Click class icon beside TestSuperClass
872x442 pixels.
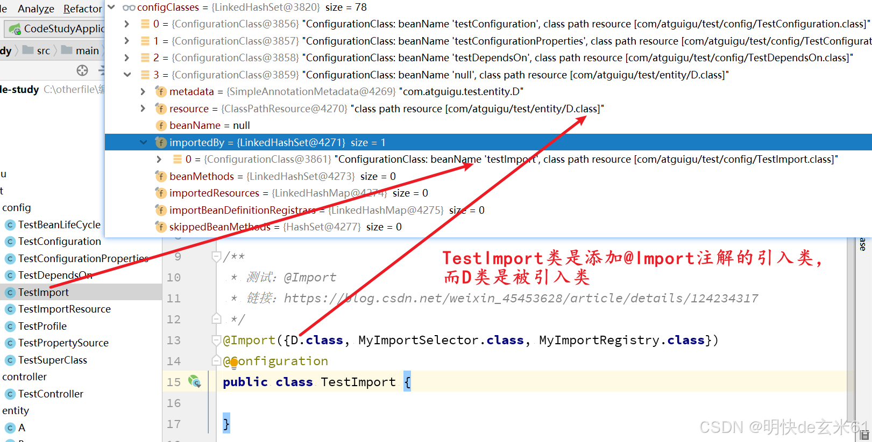[x=10, y=360]
